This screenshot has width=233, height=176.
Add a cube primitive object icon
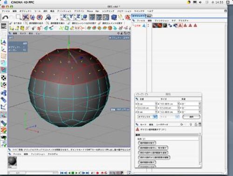(114, 17)
